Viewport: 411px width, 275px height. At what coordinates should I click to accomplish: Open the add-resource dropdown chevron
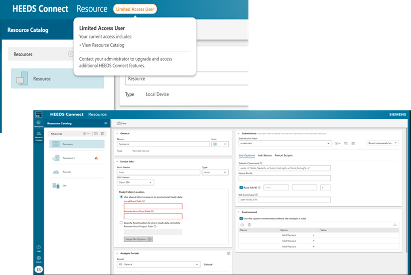[88, 134]
